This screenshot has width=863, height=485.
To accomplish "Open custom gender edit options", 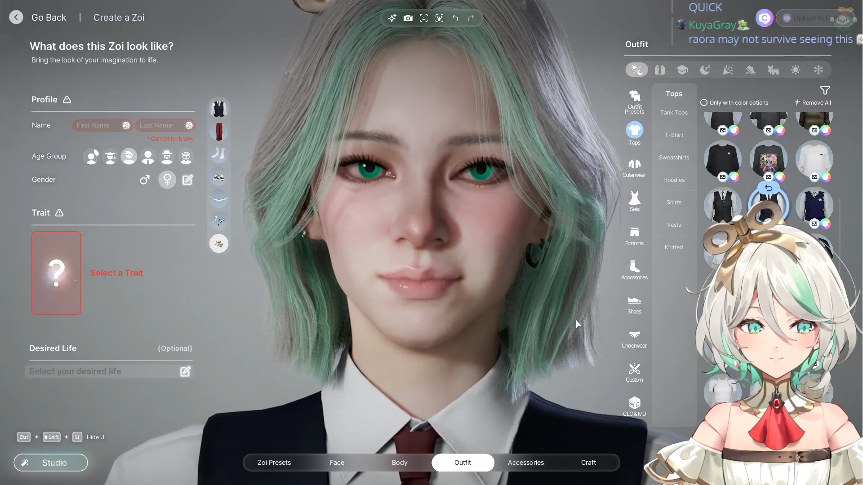I will click(187, 180).
